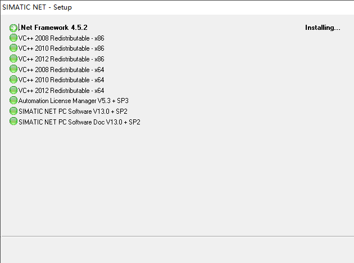Select Automation License Manager V5.3 + SP3 entry

tap(74, 101)
